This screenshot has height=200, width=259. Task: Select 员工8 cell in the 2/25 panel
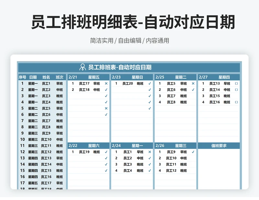pyautogui.click(x=171, y=102)
